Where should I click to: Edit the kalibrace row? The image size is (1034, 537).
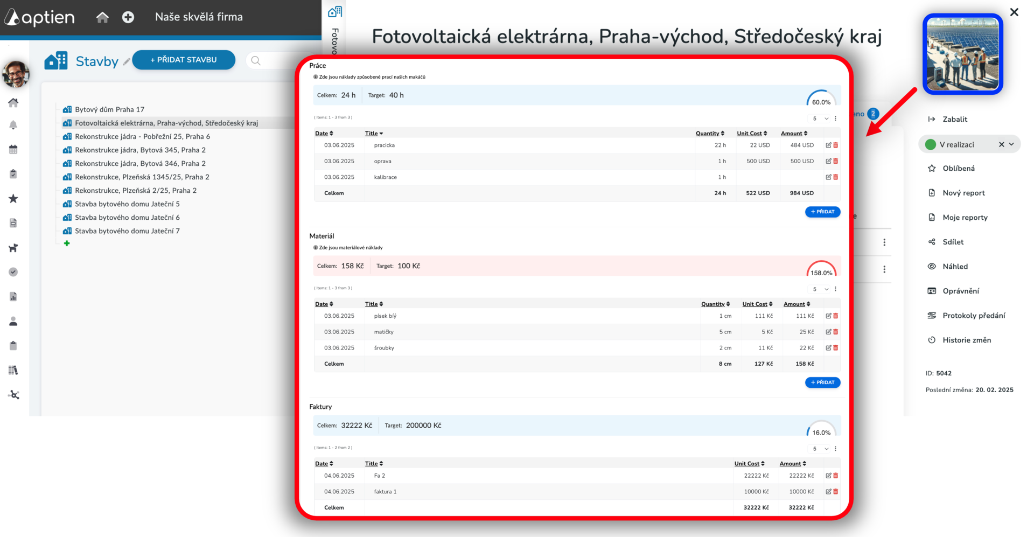click(828, 177)
